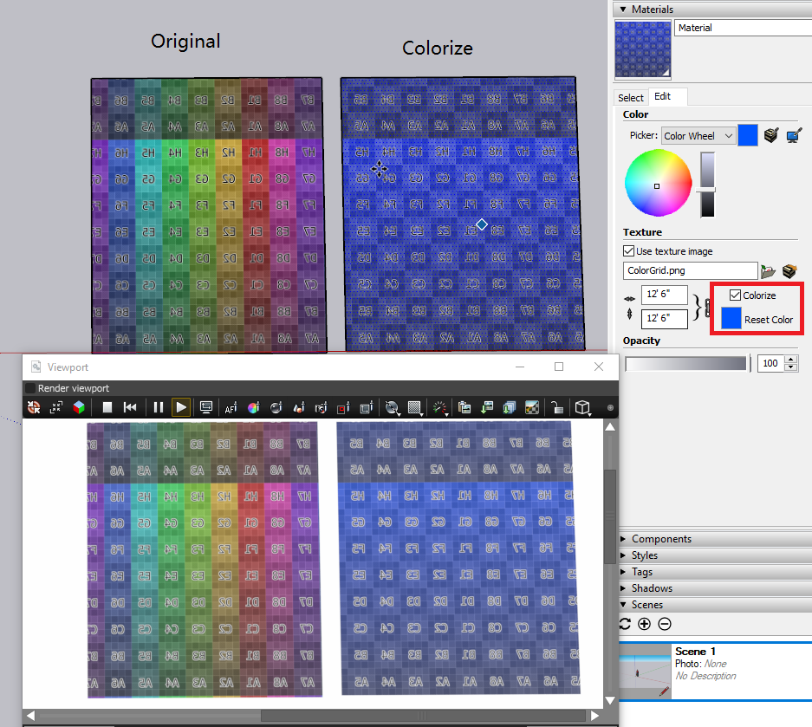Select the AF auto focus picker tool

pyautogui.click(x=231, y=408)
